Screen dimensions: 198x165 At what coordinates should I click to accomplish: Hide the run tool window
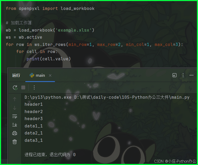click(x=191, y=75)
